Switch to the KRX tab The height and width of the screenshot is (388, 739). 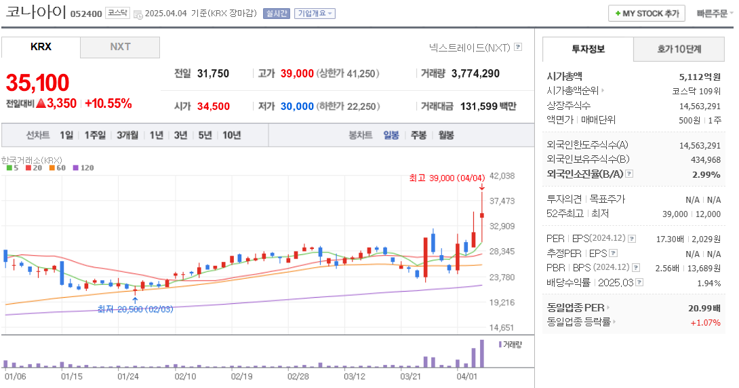pos(41,47)
